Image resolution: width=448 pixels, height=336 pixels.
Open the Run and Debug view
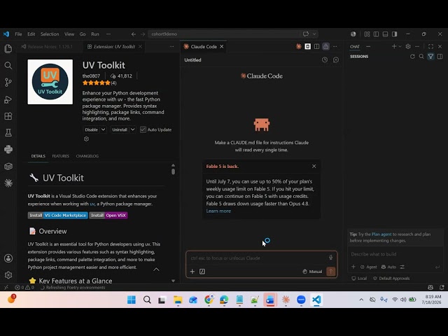(x=8, y=99)
